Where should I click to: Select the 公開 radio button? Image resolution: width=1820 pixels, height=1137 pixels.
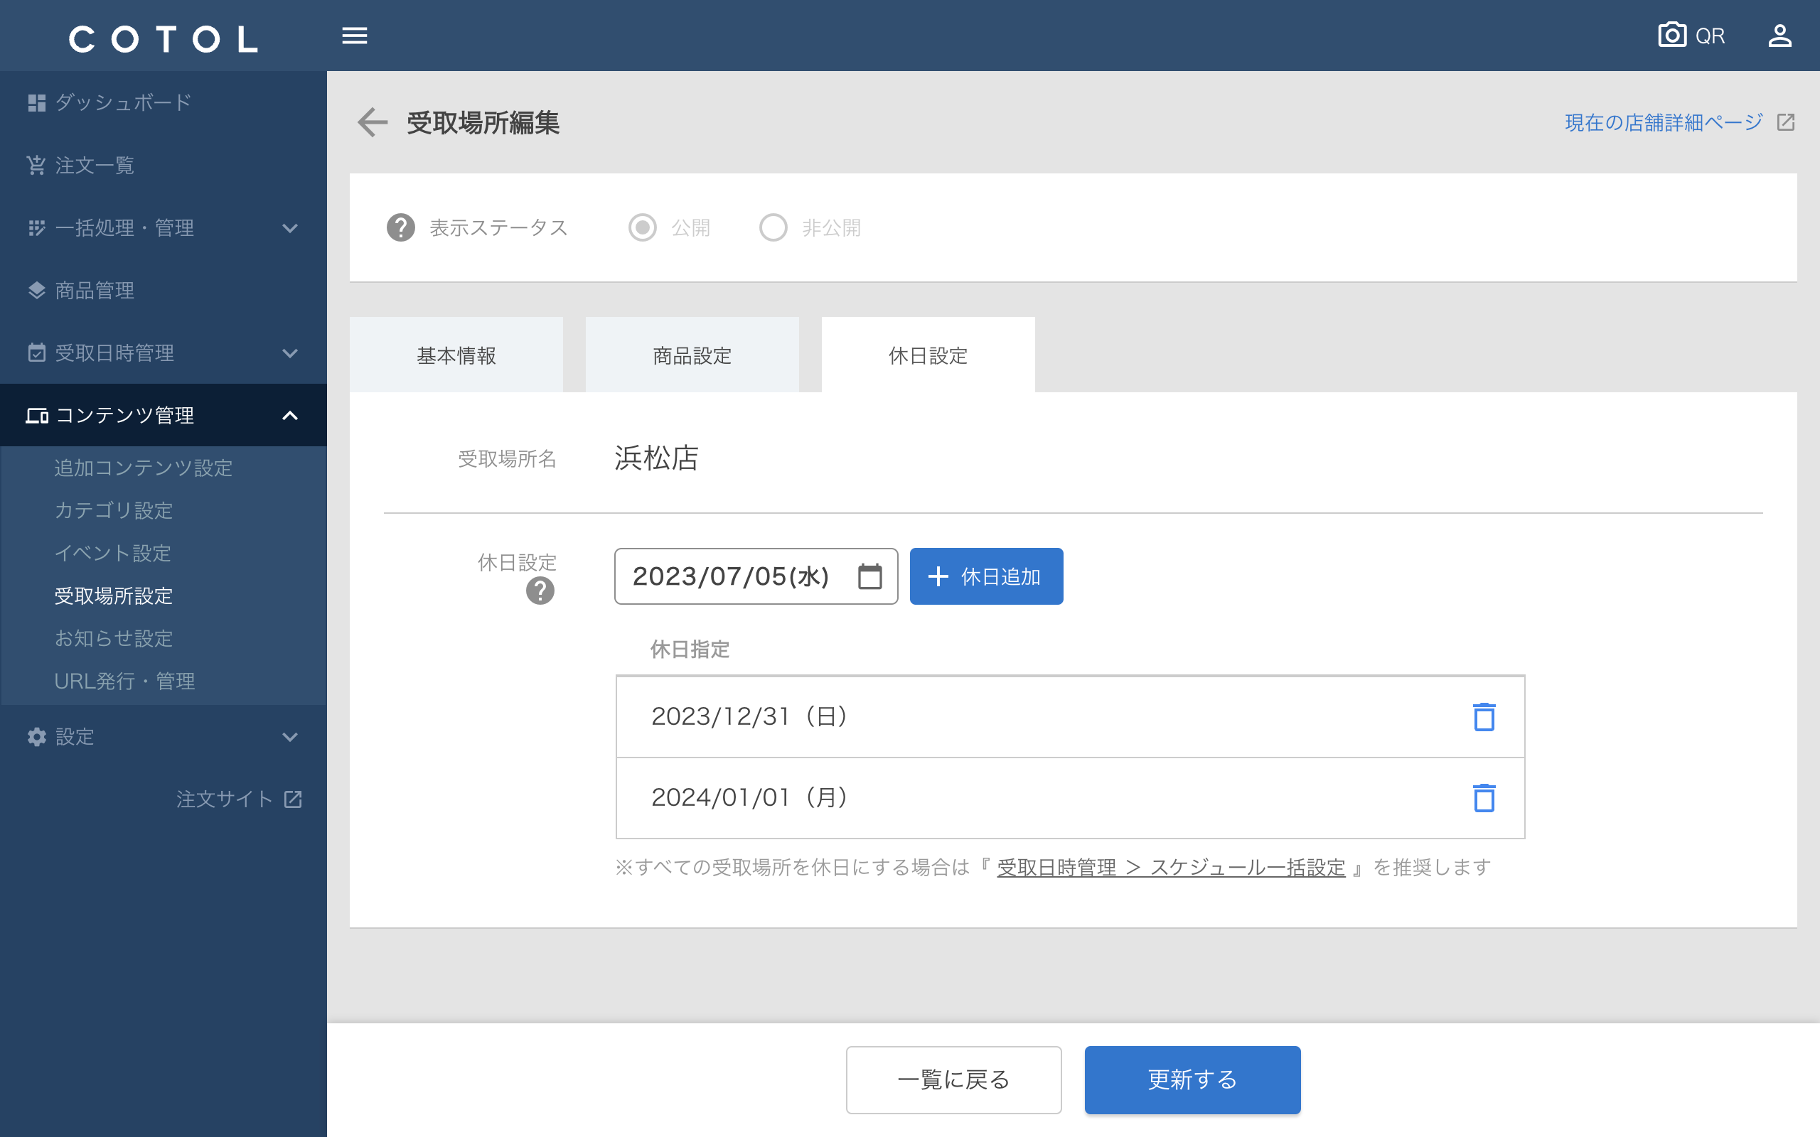point(643,227)
